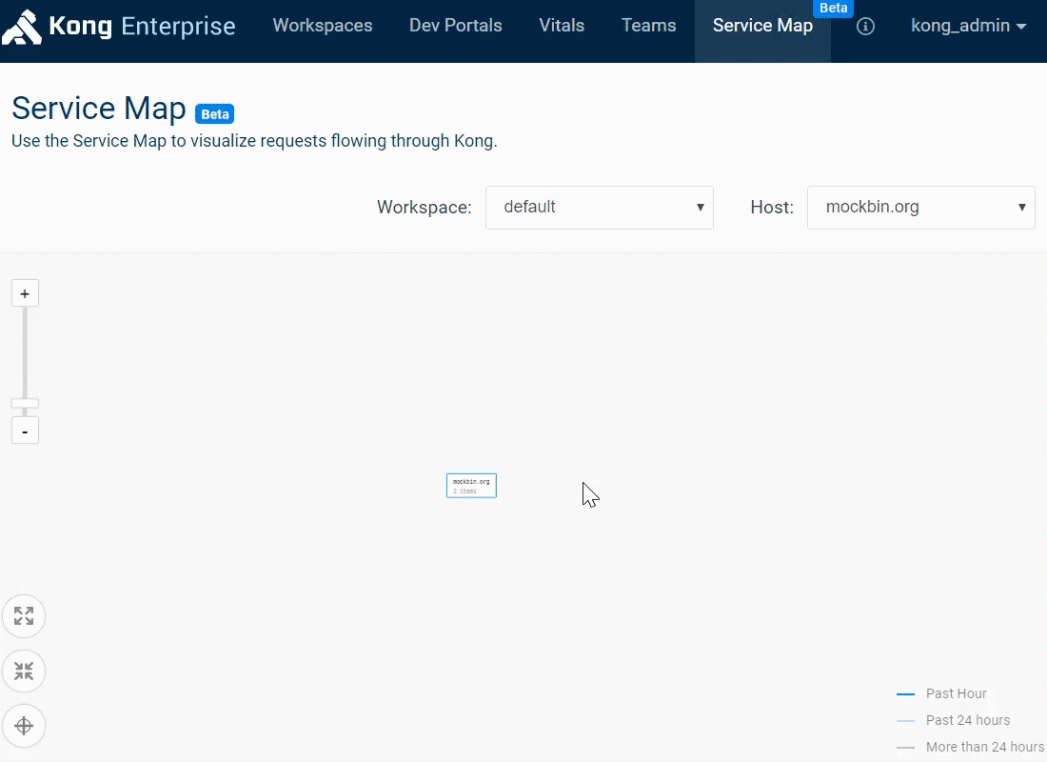Open the Workspaces menu item
The height and width of the screenshot is (762, 1047).
click(323, 26)
